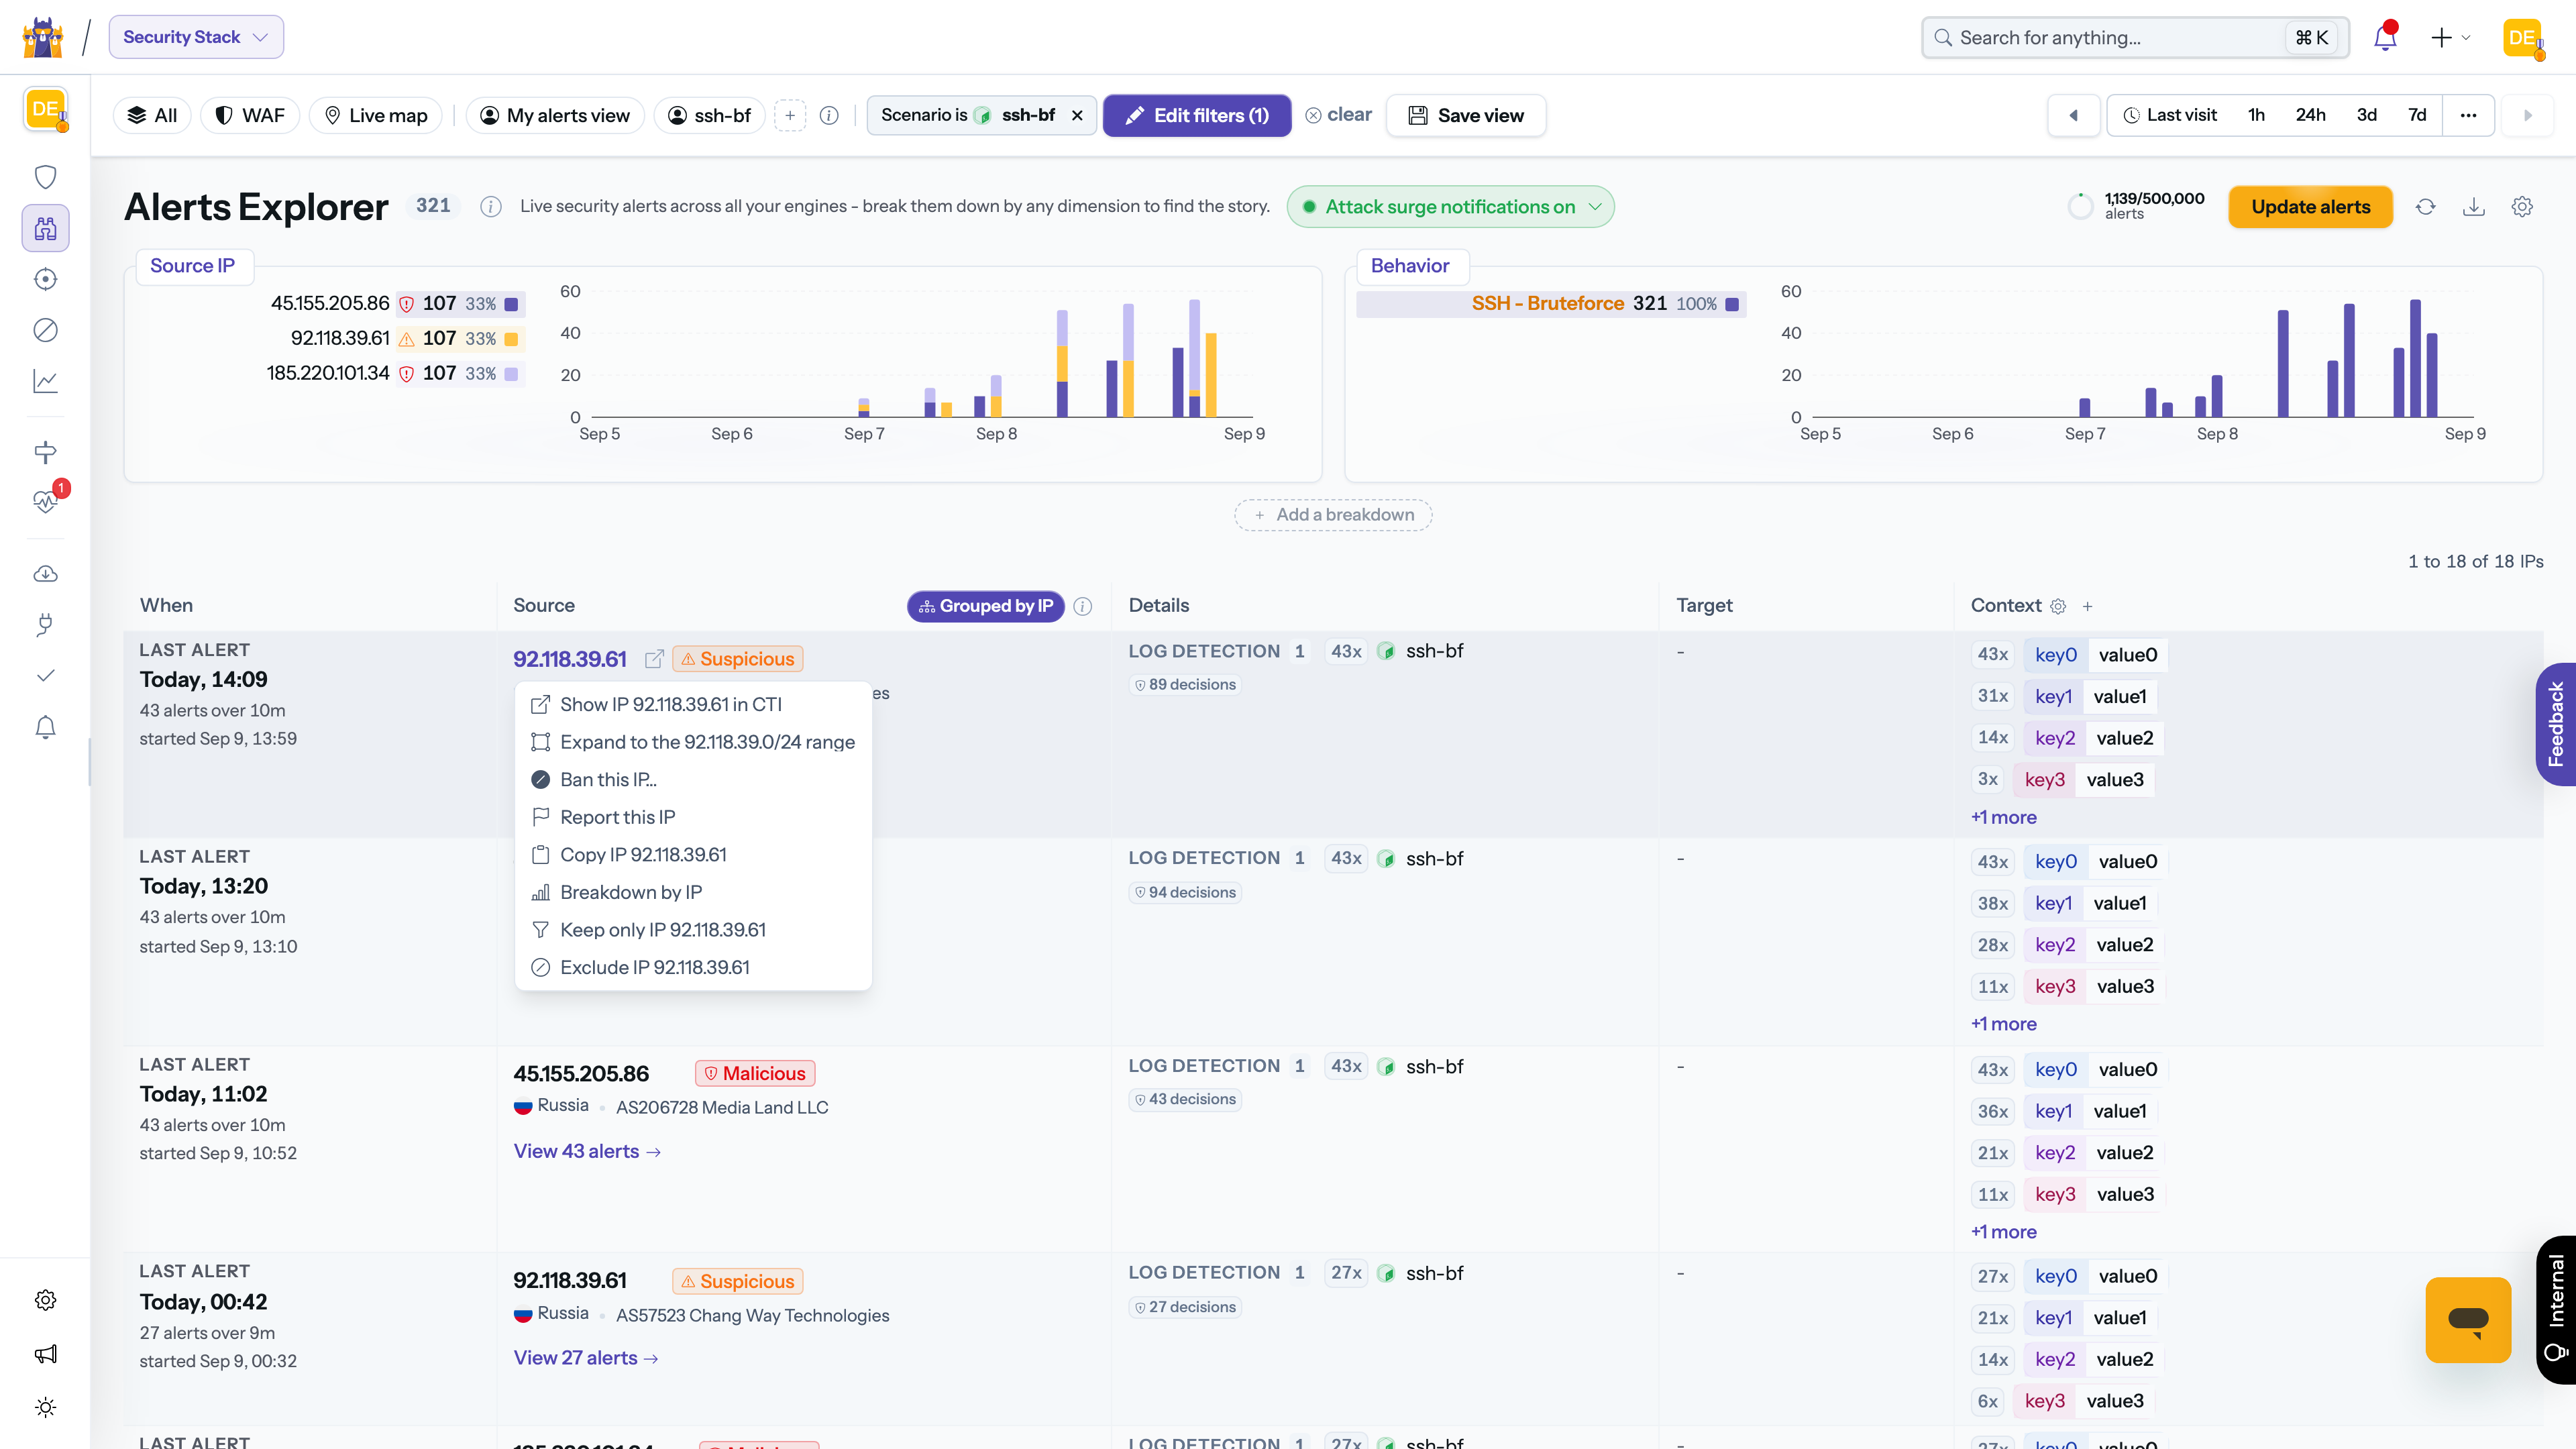This screenshot has width=2576, height=1449.
Task: Choose Copy IP 92.118.39.61
Action: pyautogui.click(x=693, y=854)
